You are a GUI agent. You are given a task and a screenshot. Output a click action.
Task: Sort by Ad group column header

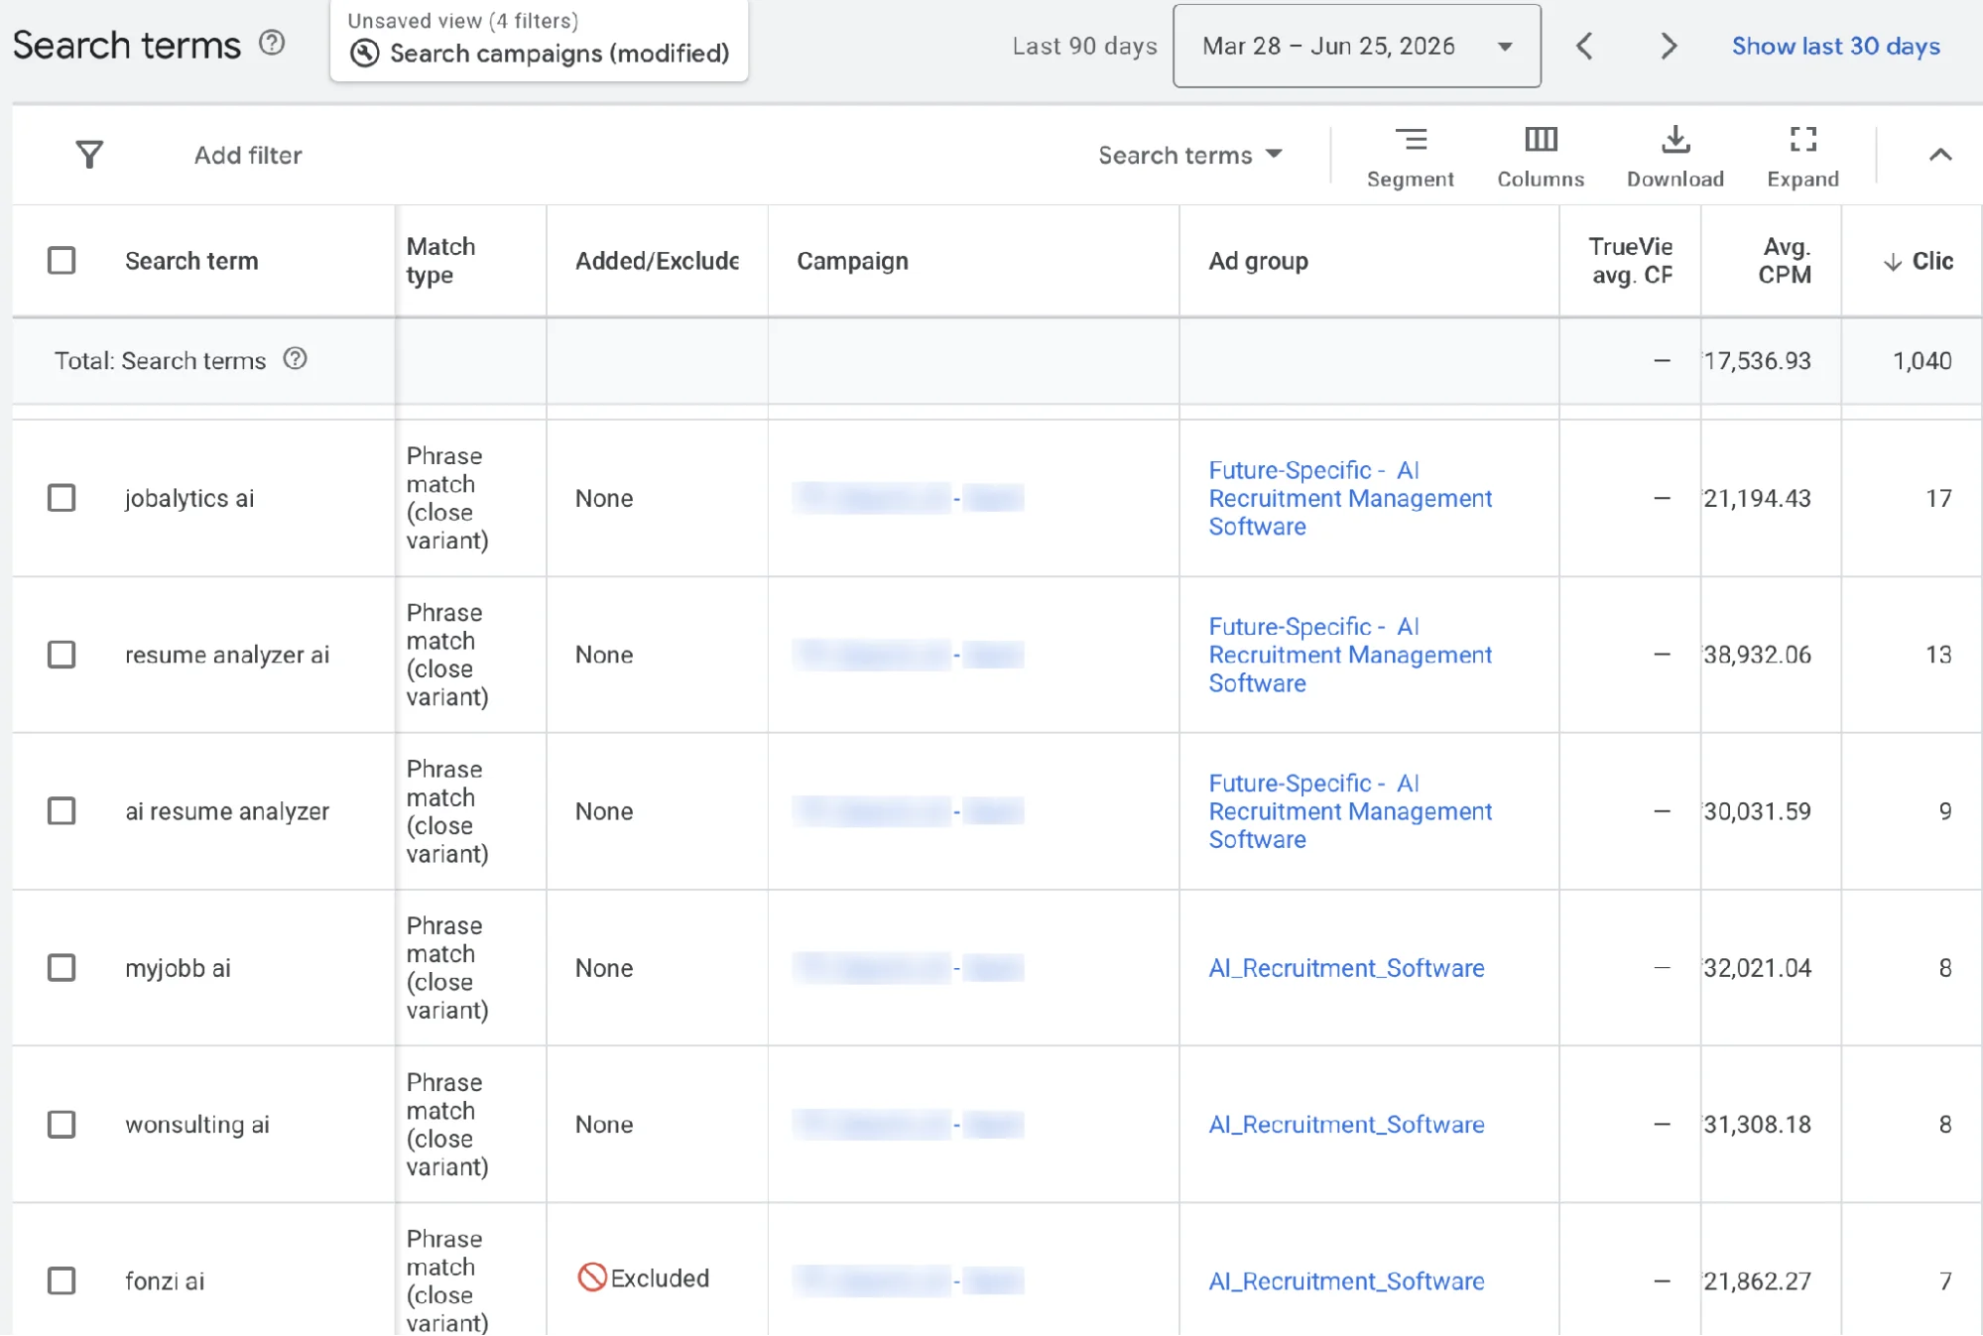pyautogui.click(x=1258, y=261)
